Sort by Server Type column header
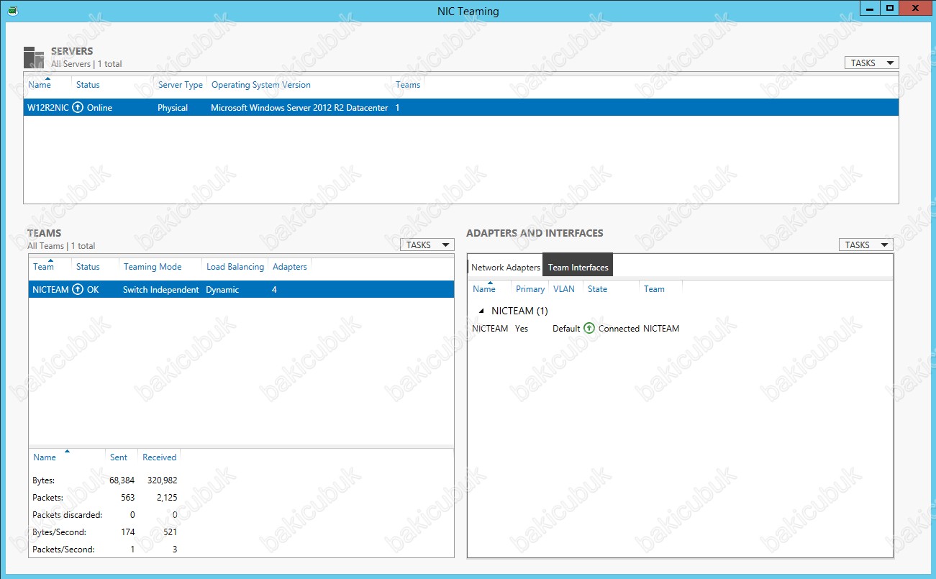This screenshot has width=936, height=579. coord(181,85)
